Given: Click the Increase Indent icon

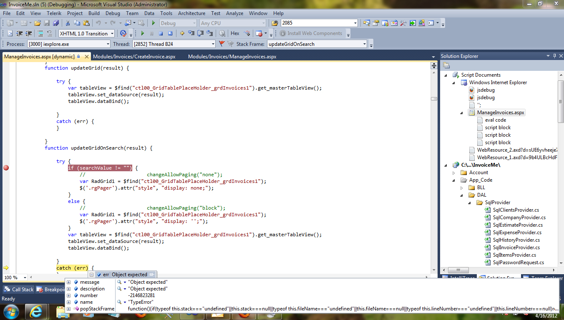Looking at the screenshot, I should point(29,34).
